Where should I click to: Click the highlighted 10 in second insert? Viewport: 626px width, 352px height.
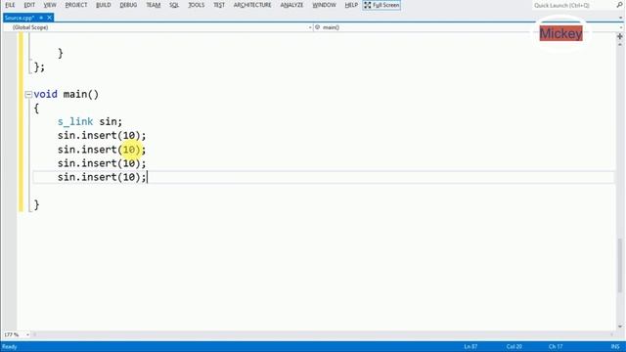click(x=129, y=150)
